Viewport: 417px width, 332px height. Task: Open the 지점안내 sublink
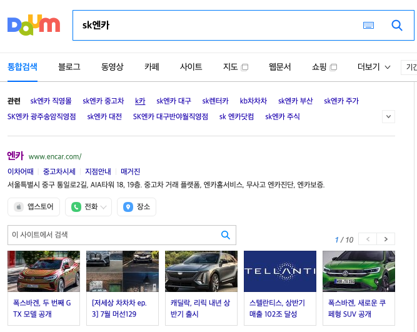pos(98,171)
